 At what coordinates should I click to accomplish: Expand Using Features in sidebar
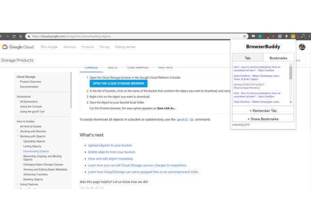click(17, 184)
